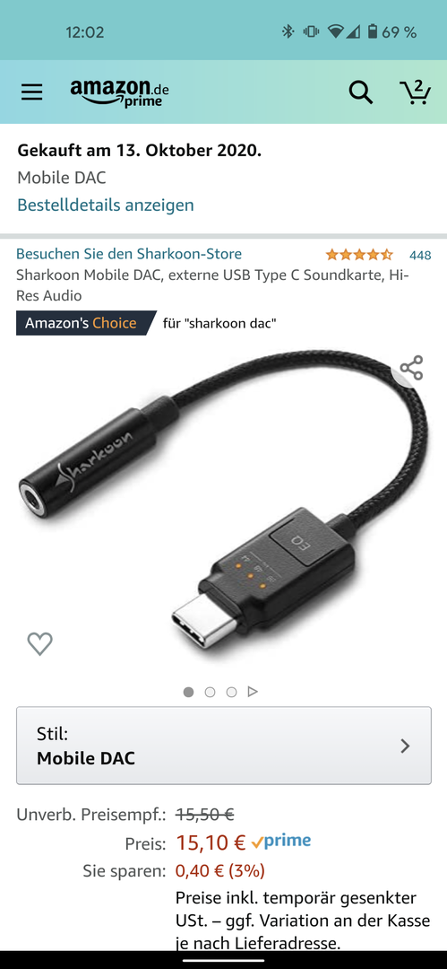Select the first image carousel dot
The height and width of the screenshot is (969, 447).
click(188, 692)
